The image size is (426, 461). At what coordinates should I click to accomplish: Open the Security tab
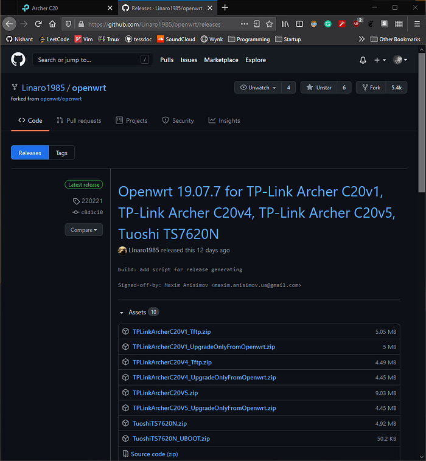[178, 120]
